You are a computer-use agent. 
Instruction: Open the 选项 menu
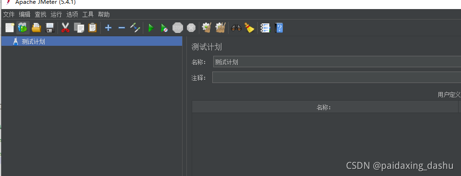pyautogui.click(x=72, y=14)
